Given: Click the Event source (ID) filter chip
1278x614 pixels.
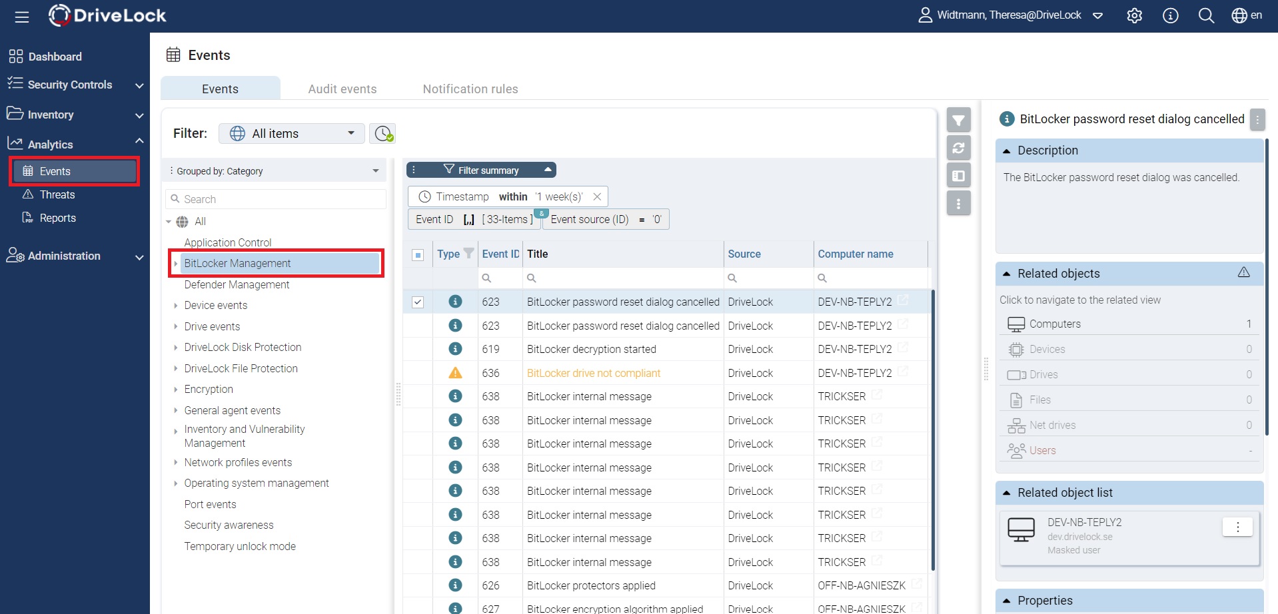Looking at the screenshot, I should (606, 219).
